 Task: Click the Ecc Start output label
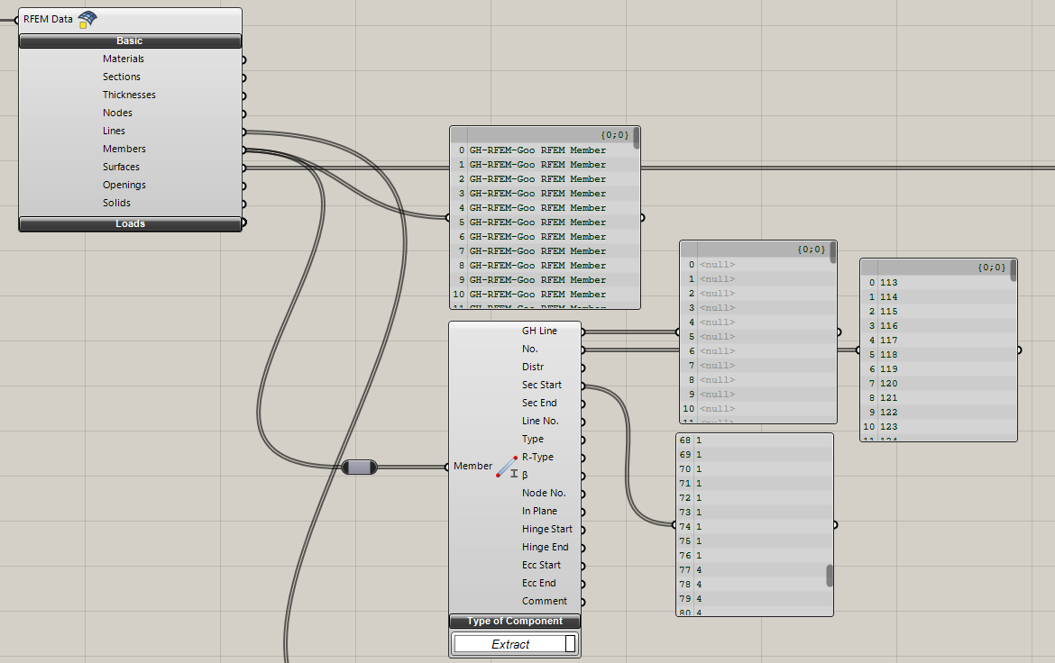click(541, 566)
